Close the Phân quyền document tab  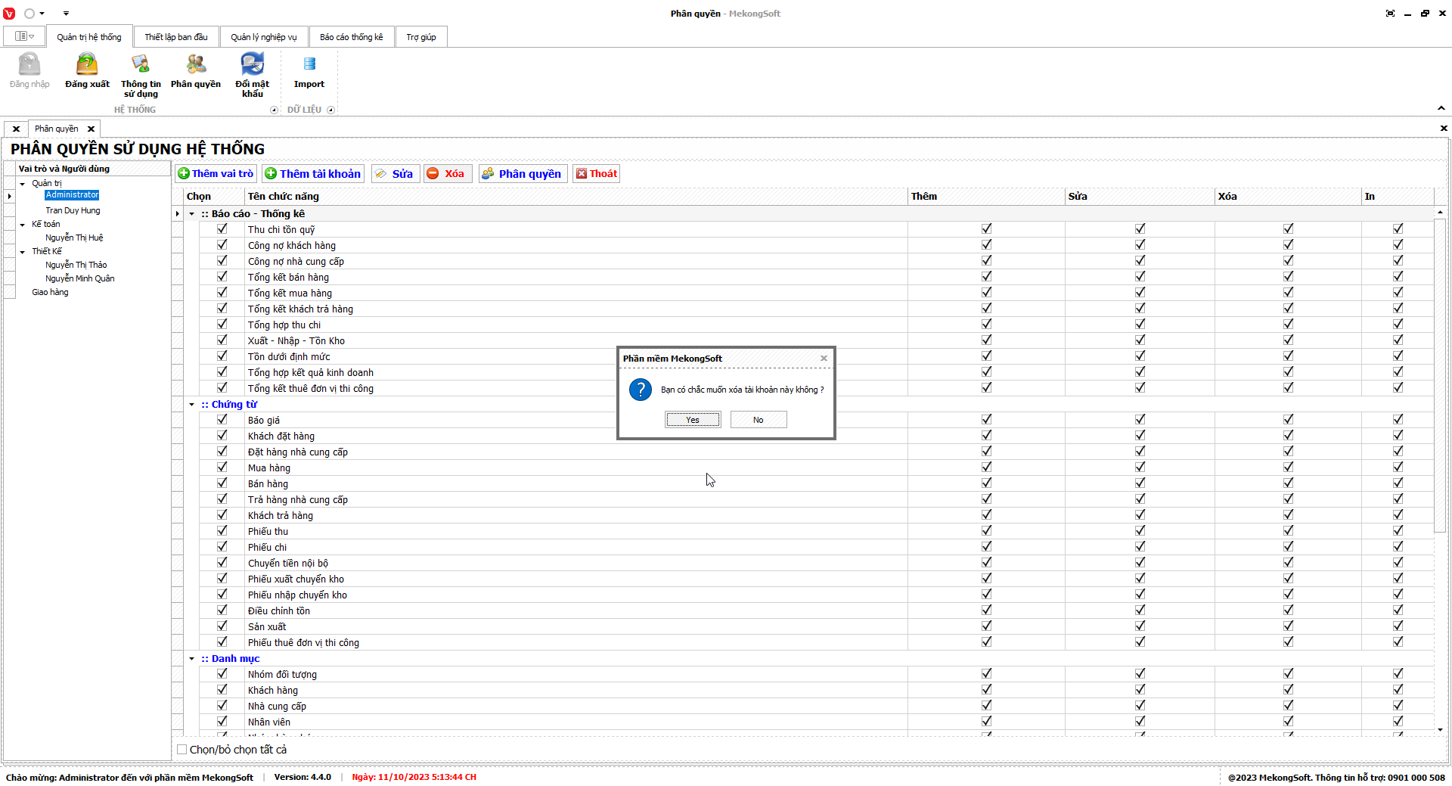click(x=91, y=129)
